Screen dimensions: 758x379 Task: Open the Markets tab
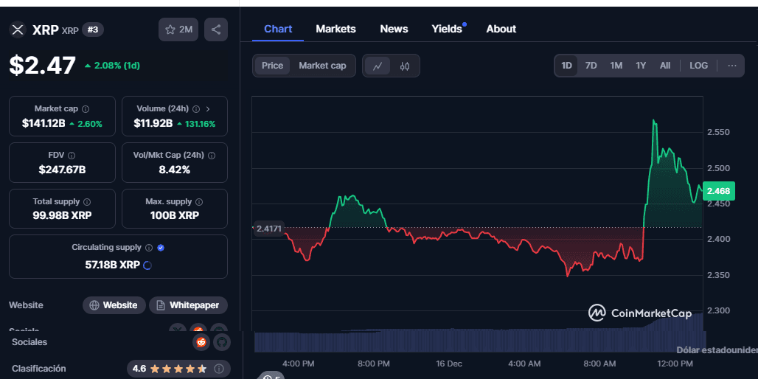(x=336, y=29)
